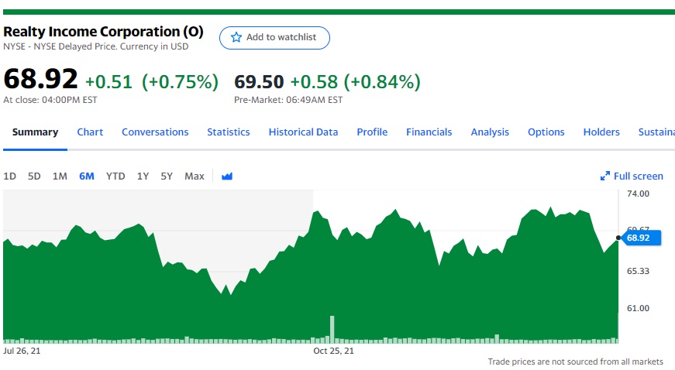
Task: Set chart range to 5D
Action: pyautogui.click(x=34, y=176)
